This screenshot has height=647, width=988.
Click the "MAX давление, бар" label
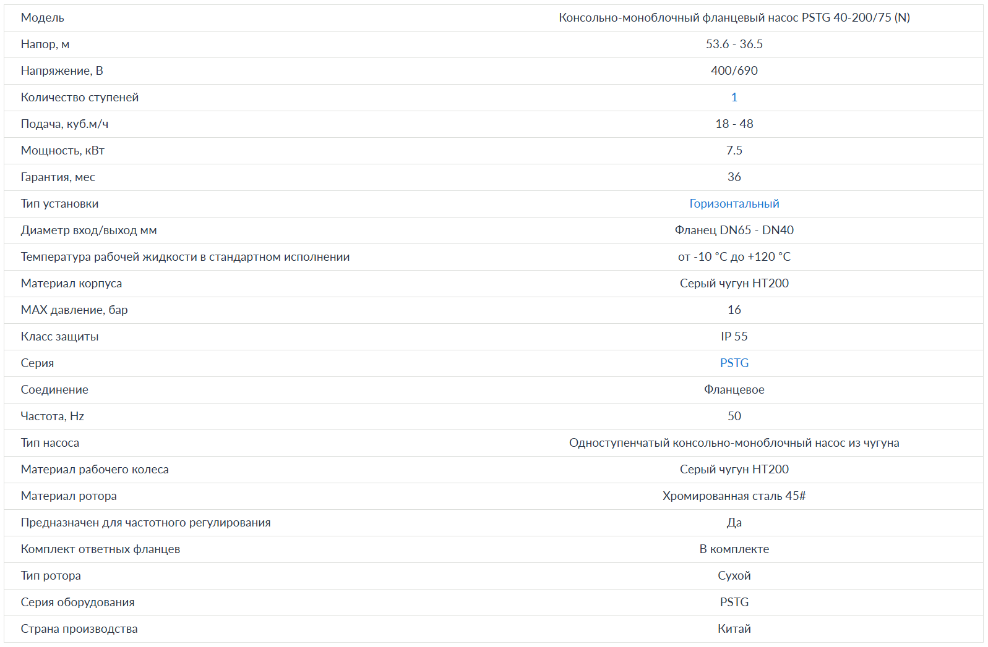click(74, 310)
